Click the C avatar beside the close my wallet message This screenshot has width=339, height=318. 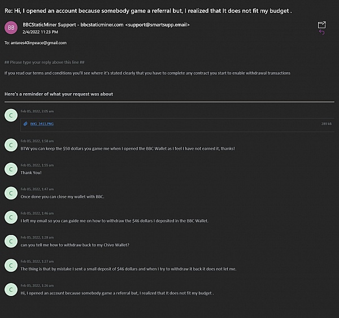[x=11, y=193]
